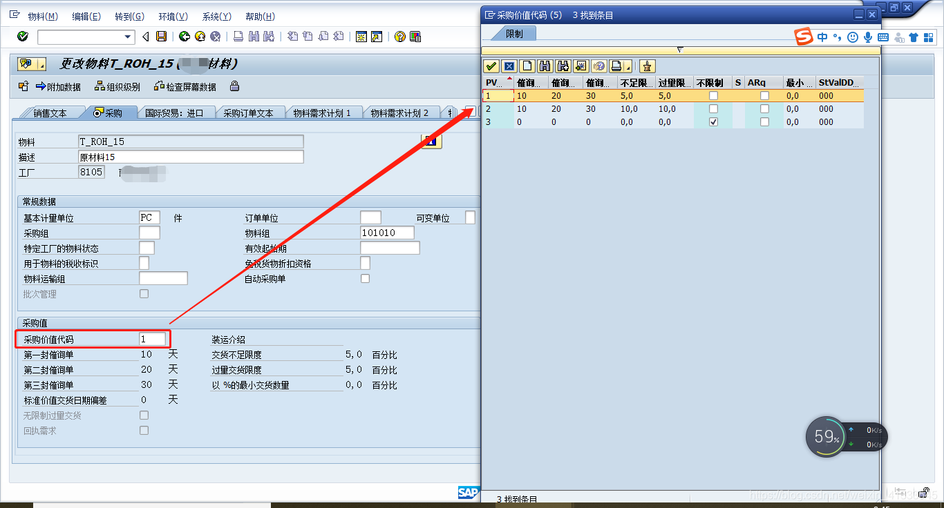Open the 系统(Y) menu
The height and width of the screenshot is (508, 944).
tap(217, 17)
